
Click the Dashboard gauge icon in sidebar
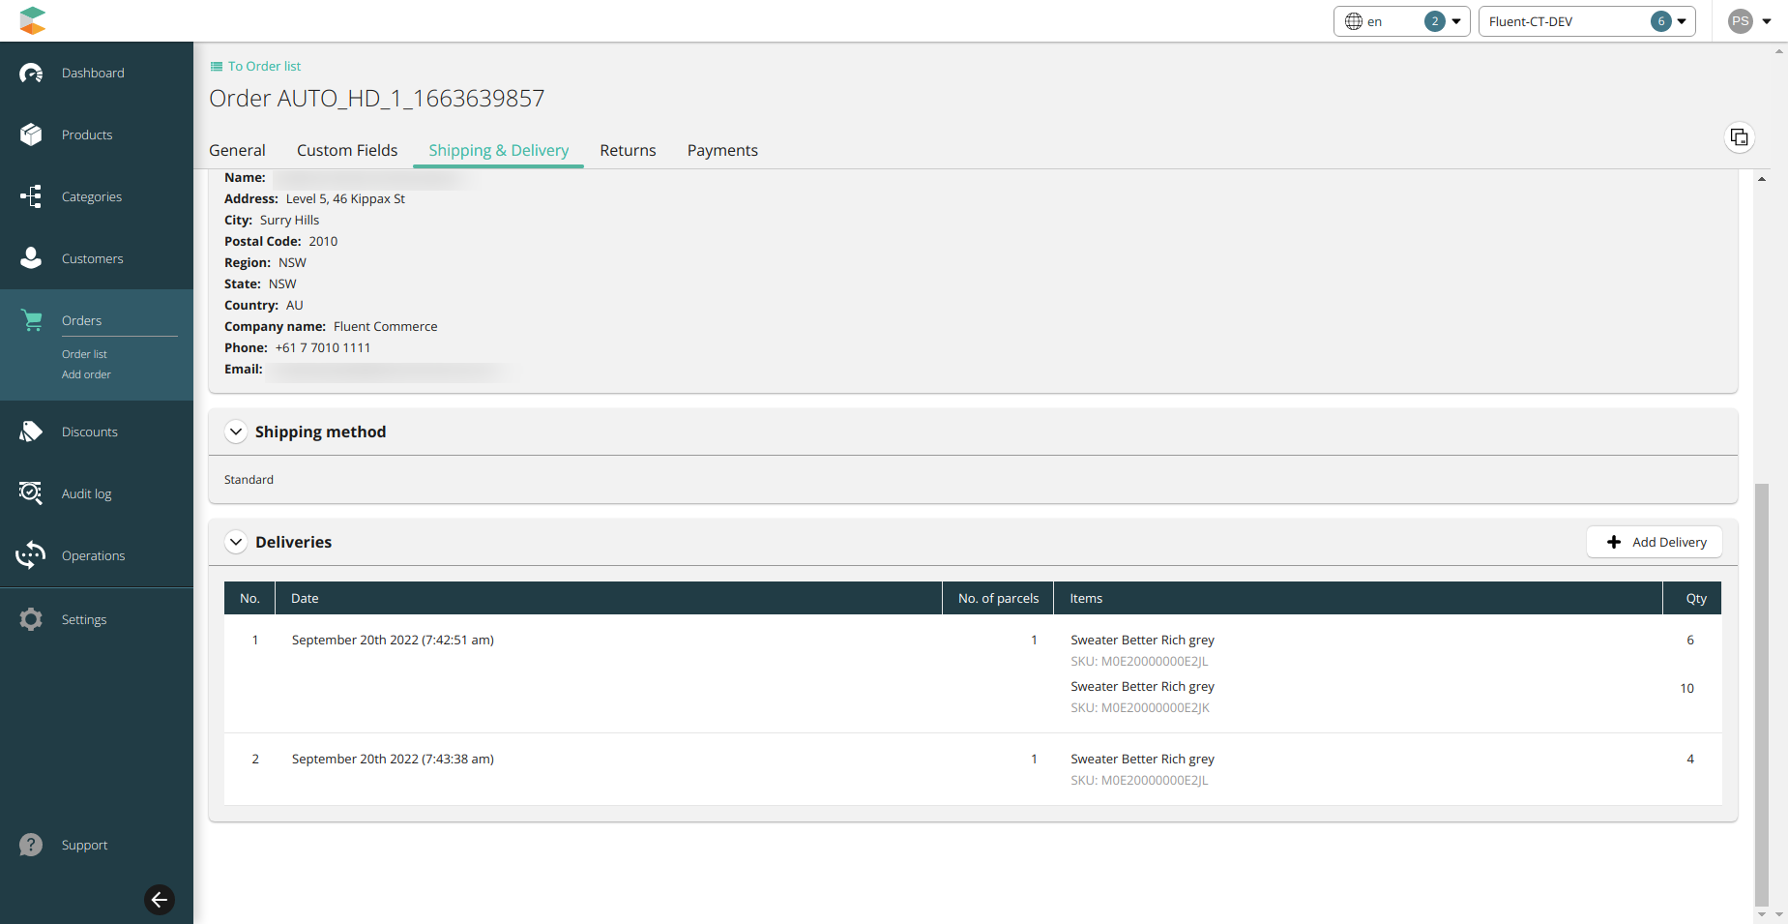tap(31, 74)
